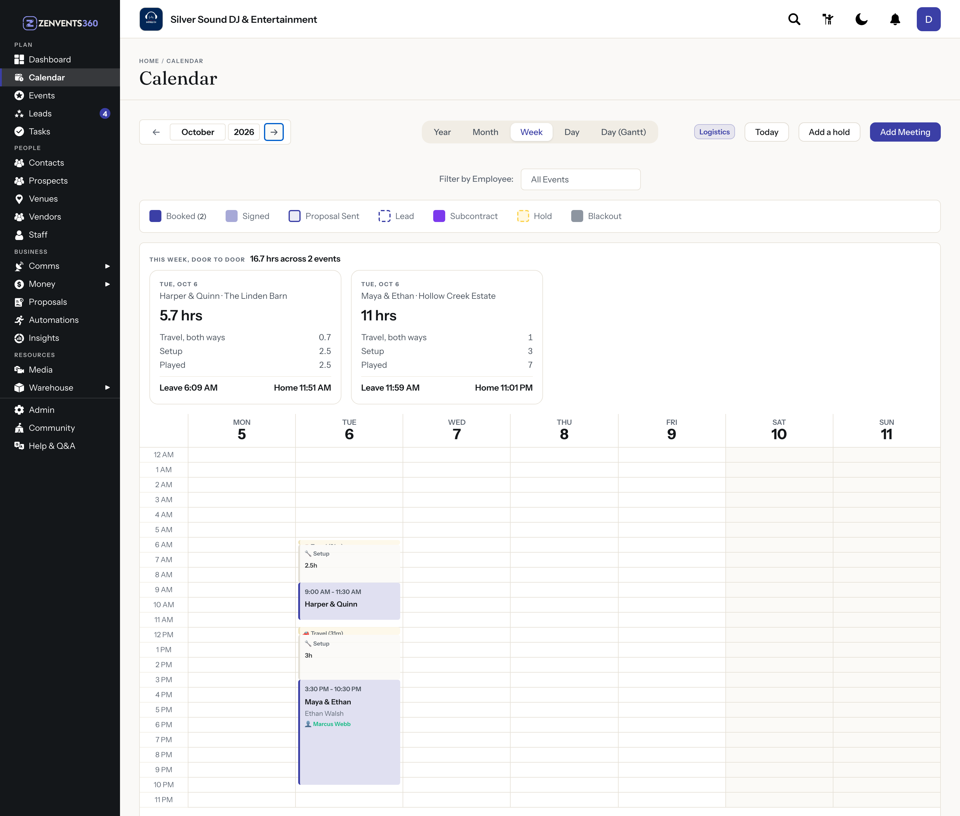Go to next week arrow

click(274, 132)
